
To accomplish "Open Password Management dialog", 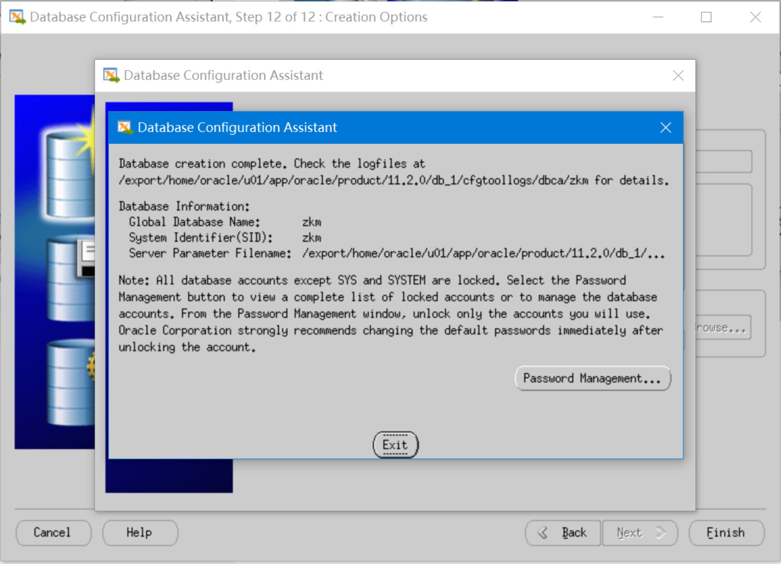I will click(593, 378).
